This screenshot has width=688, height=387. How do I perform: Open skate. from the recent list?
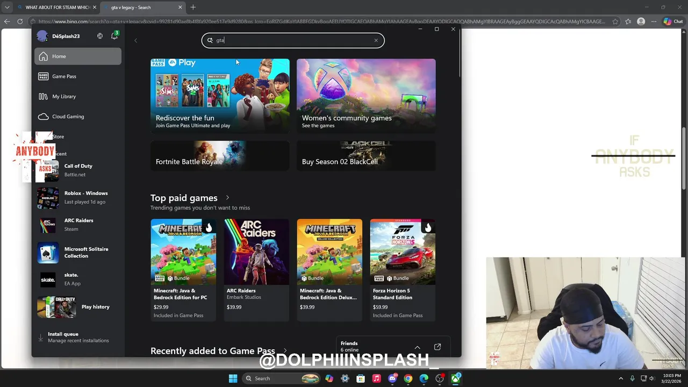tap(78, 279)
